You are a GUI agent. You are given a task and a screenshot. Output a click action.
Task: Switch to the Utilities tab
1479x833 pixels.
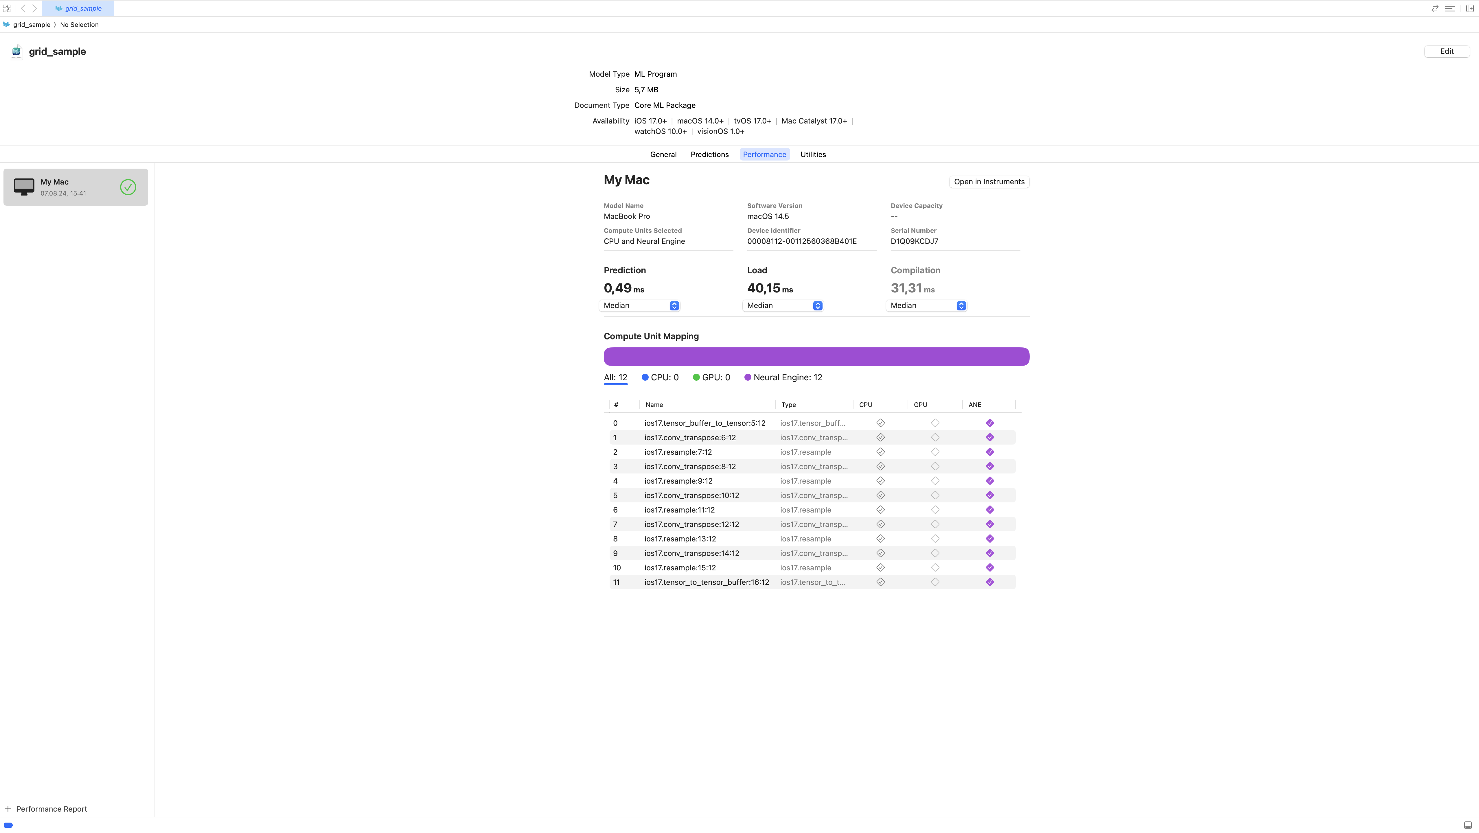812,154
